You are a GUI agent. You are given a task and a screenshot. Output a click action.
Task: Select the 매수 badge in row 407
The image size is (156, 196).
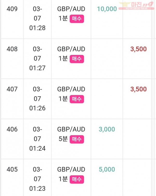point(77,99)
